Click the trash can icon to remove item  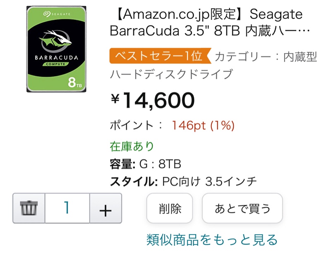tap(29, 208)
